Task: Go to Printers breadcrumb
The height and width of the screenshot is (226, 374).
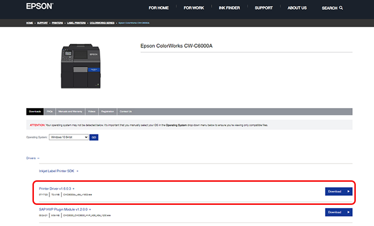Action: pos(58,23)
